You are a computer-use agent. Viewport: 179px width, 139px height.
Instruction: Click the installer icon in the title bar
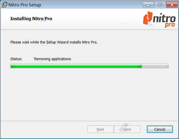pos(4,5)
